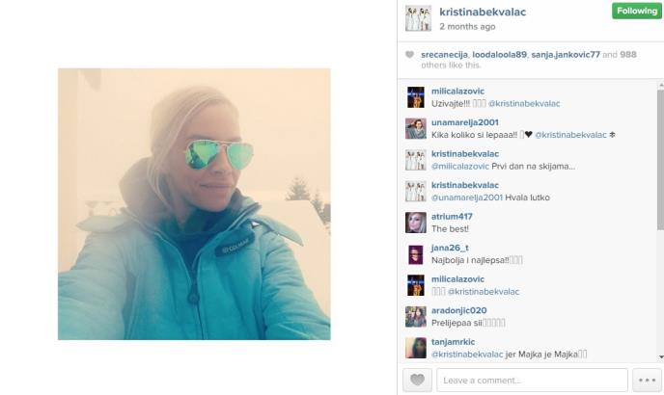Click scroll up arrow of comments list
664x395 pixels.
click(660, 85)
